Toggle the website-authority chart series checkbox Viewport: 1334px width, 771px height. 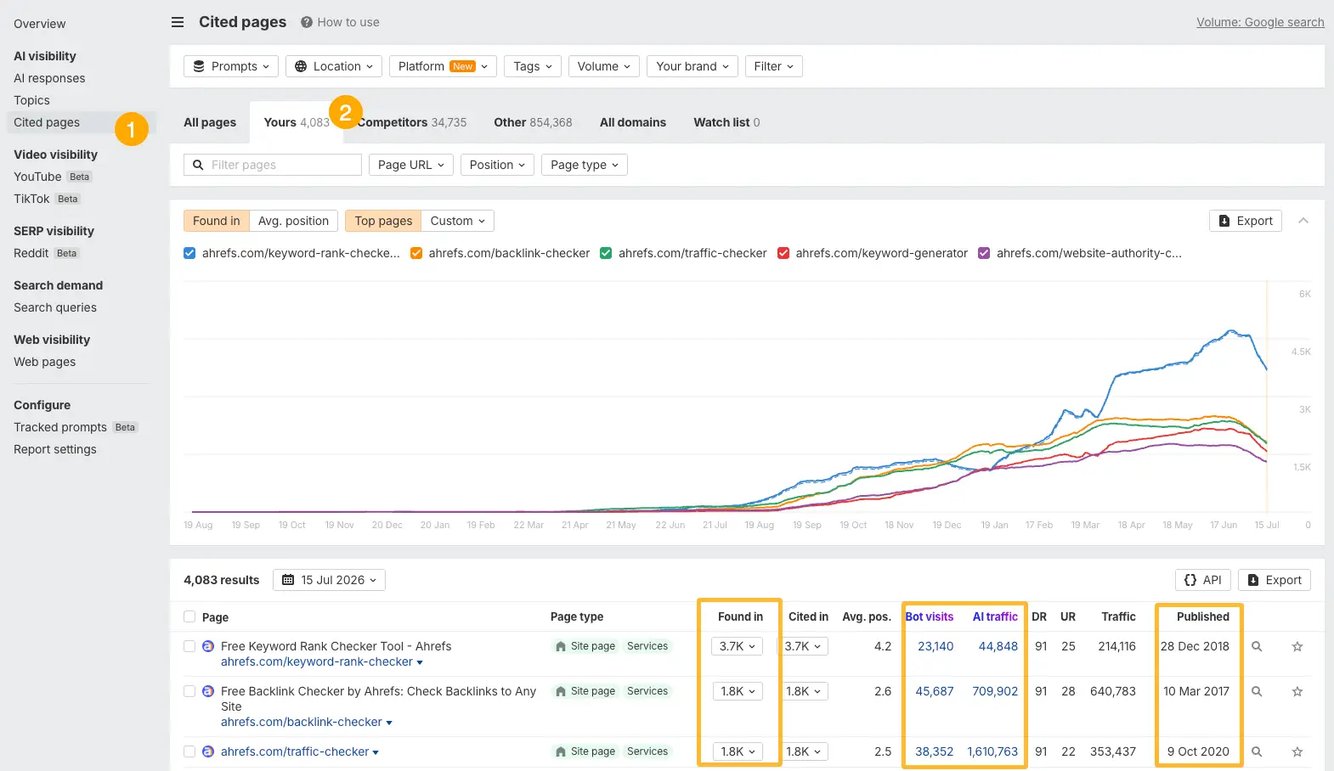point(984,253)
